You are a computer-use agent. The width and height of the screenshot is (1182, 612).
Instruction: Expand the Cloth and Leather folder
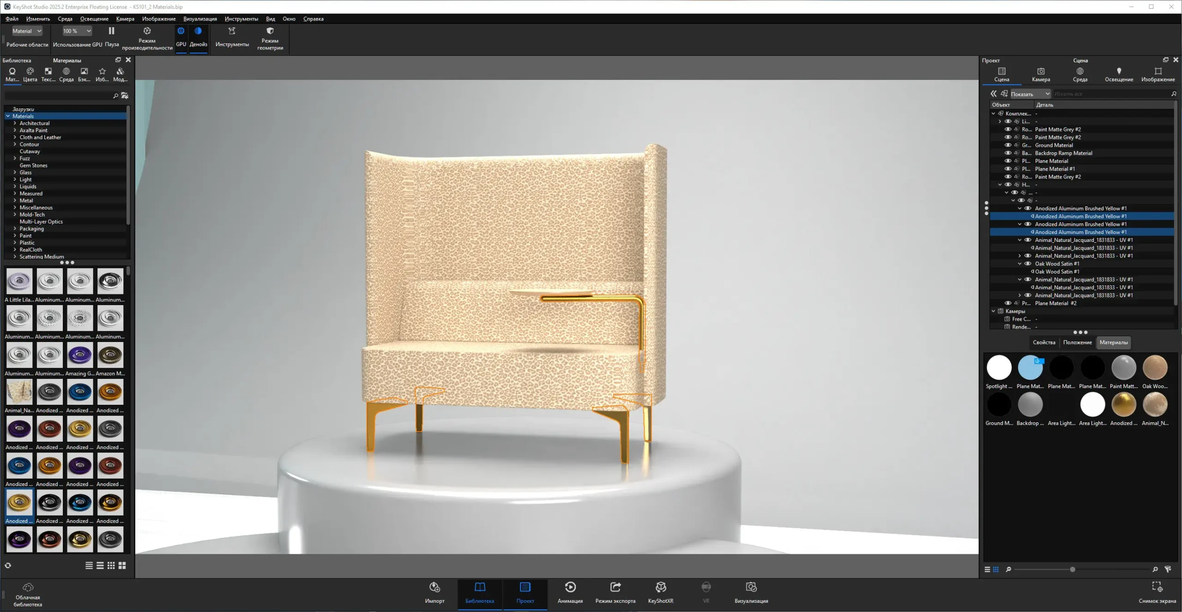[x=15, y=138]
